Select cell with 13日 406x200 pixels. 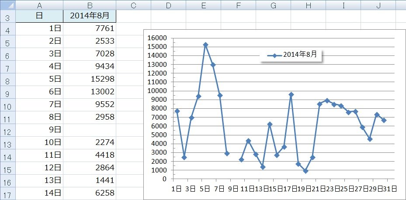[x=39, y=181]
